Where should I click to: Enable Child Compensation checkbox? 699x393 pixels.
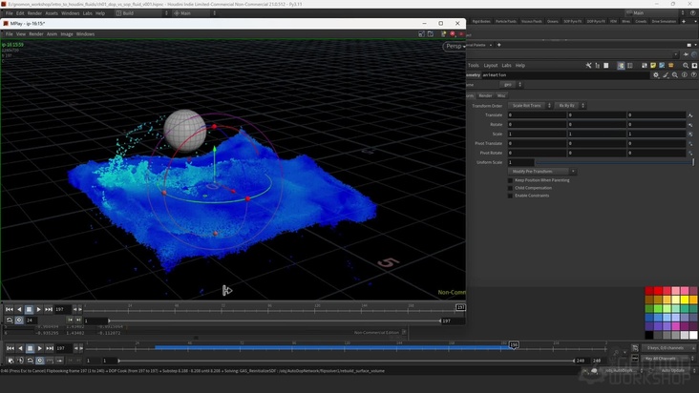coord(511,188)
